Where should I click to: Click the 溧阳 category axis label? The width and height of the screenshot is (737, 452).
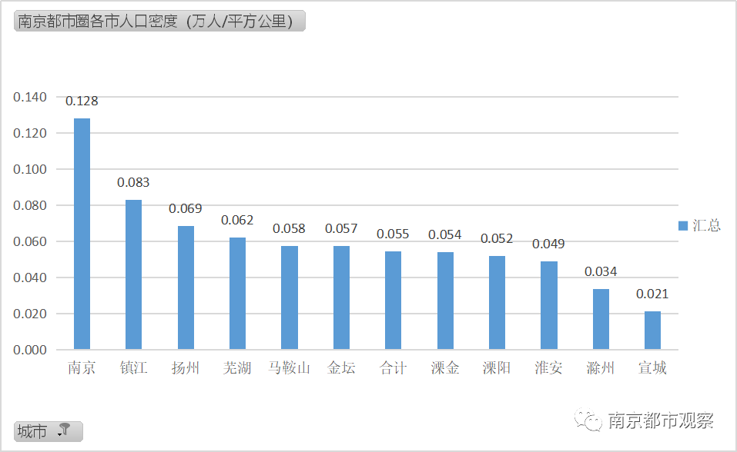tap(497, 367)
